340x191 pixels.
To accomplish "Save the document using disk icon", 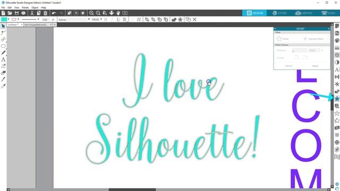I will (x=16, y=13).
